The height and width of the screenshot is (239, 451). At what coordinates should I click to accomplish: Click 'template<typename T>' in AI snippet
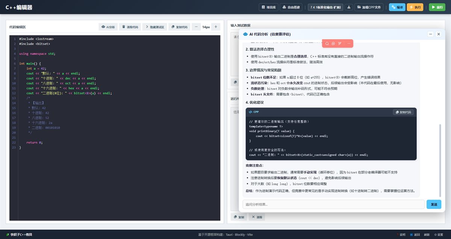266,126
